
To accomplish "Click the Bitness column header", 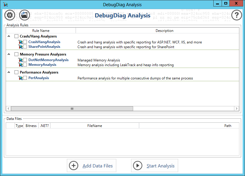I will point(31,126).
